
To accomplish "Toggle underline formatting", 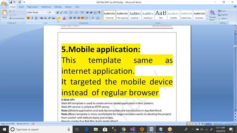I will pyautogui.click(x=36, y=18).
